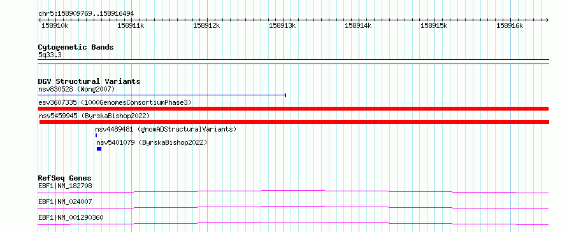Open variant nsv830528 (Wong2007) label
Image resolution: width=567 pixels, height=232 pixels.
(x=76, y=89)
